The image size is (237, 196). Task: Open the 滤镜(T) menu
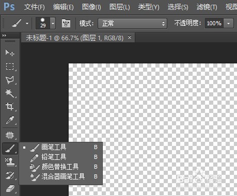[207, 7]
